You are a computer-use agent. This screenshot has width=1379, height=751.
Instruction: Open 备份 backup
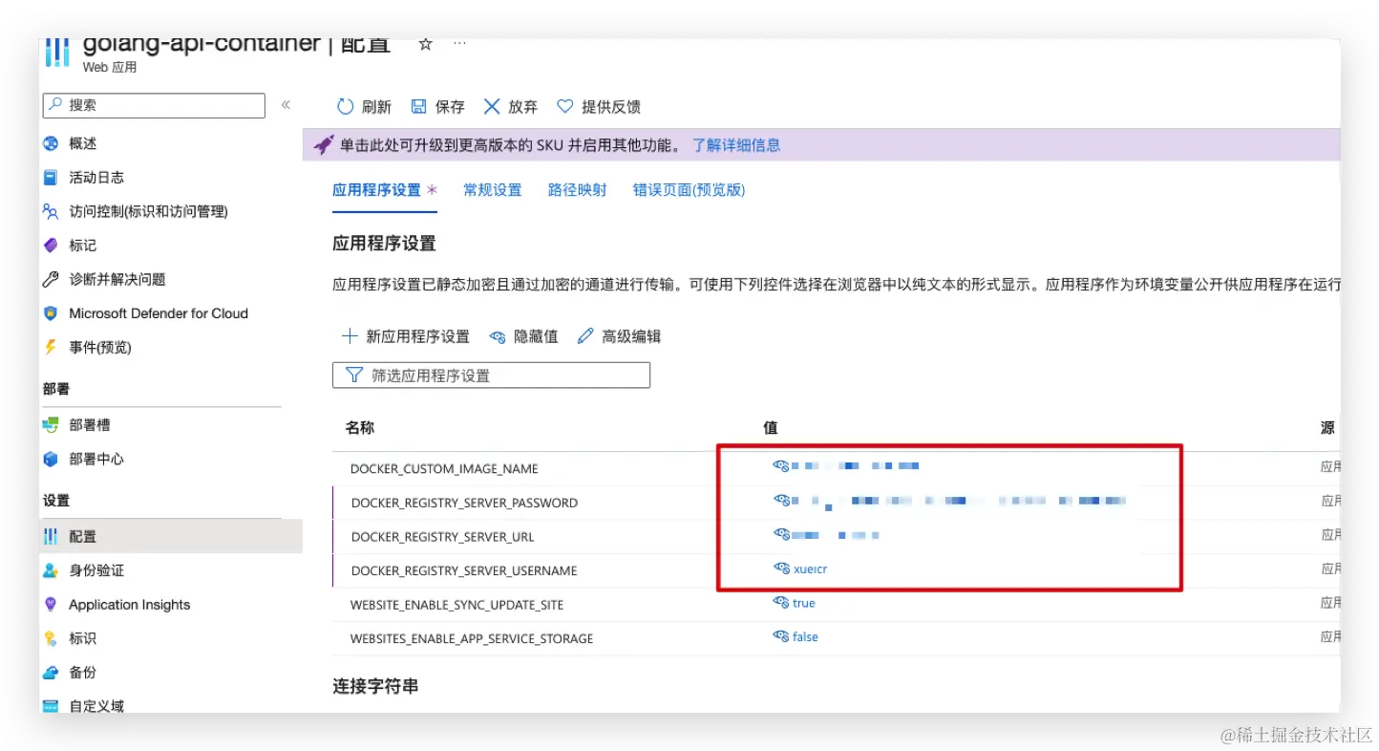[82, 673]
